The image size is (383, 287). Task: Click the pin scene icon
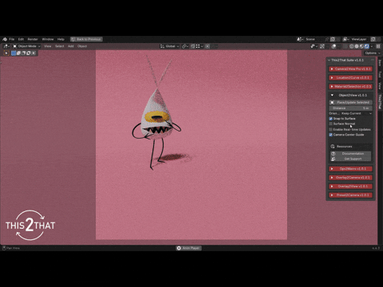[327, 39]
